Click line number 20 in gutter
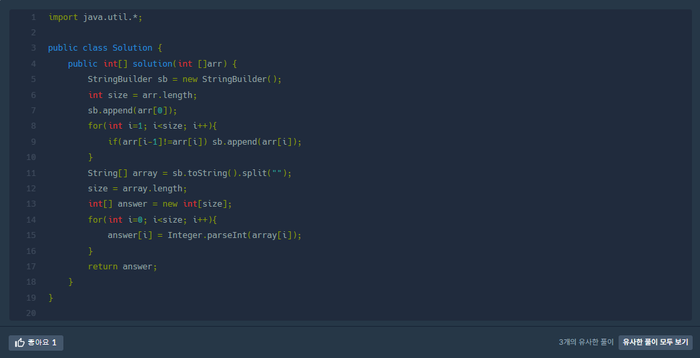This screenshot has width=700, height=358. click(x=31, y=313)
